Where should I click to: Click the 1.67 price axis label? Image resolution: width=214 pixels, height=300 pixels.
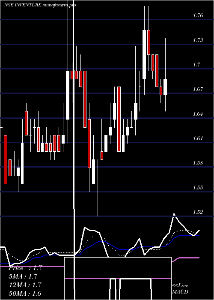(198, 89)
